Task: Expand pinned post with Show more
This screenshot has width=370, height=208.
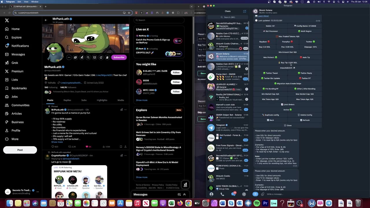Action: click(x=57, y=142)
